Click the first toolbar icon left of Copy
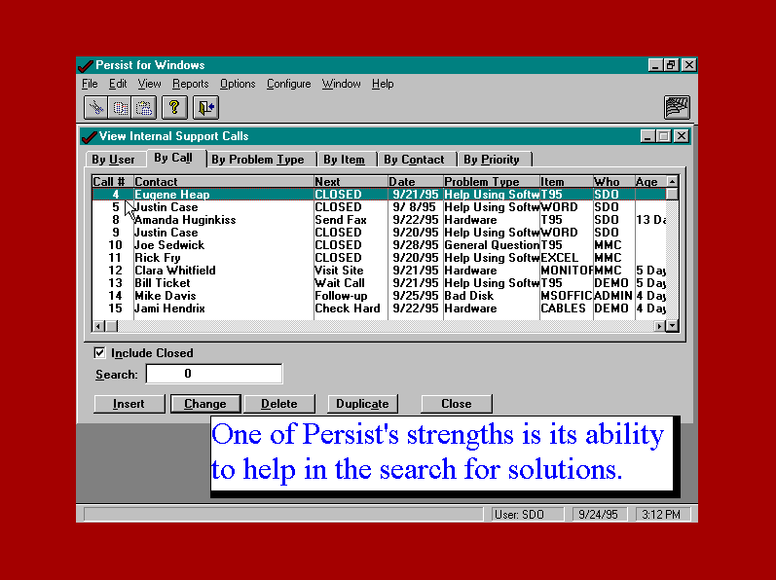776x580 pixels. (x=95, y=107)
